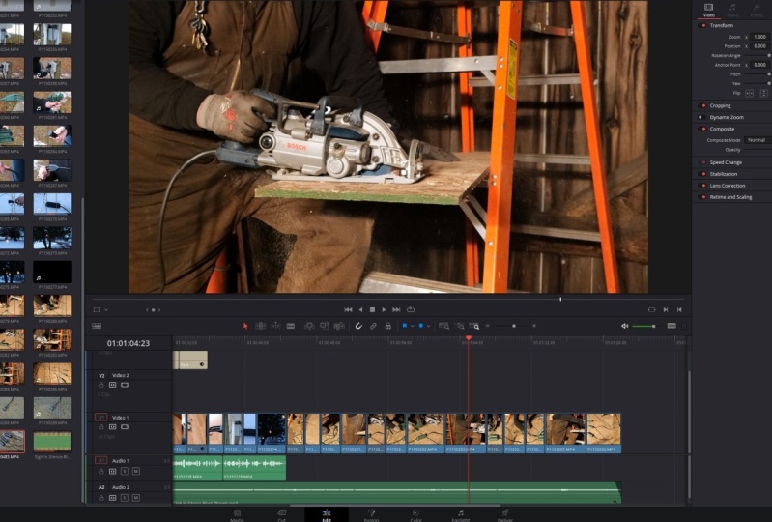Open the Marker color dropdown arrow
The height and width of the screenshot is (522, 772).
[428, 326]
